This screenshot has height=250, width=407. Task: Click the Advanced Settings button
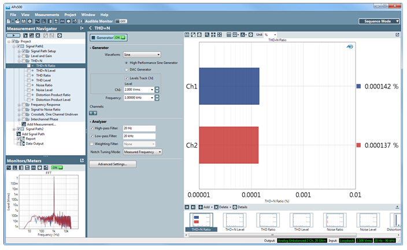(x=113, y=164)
